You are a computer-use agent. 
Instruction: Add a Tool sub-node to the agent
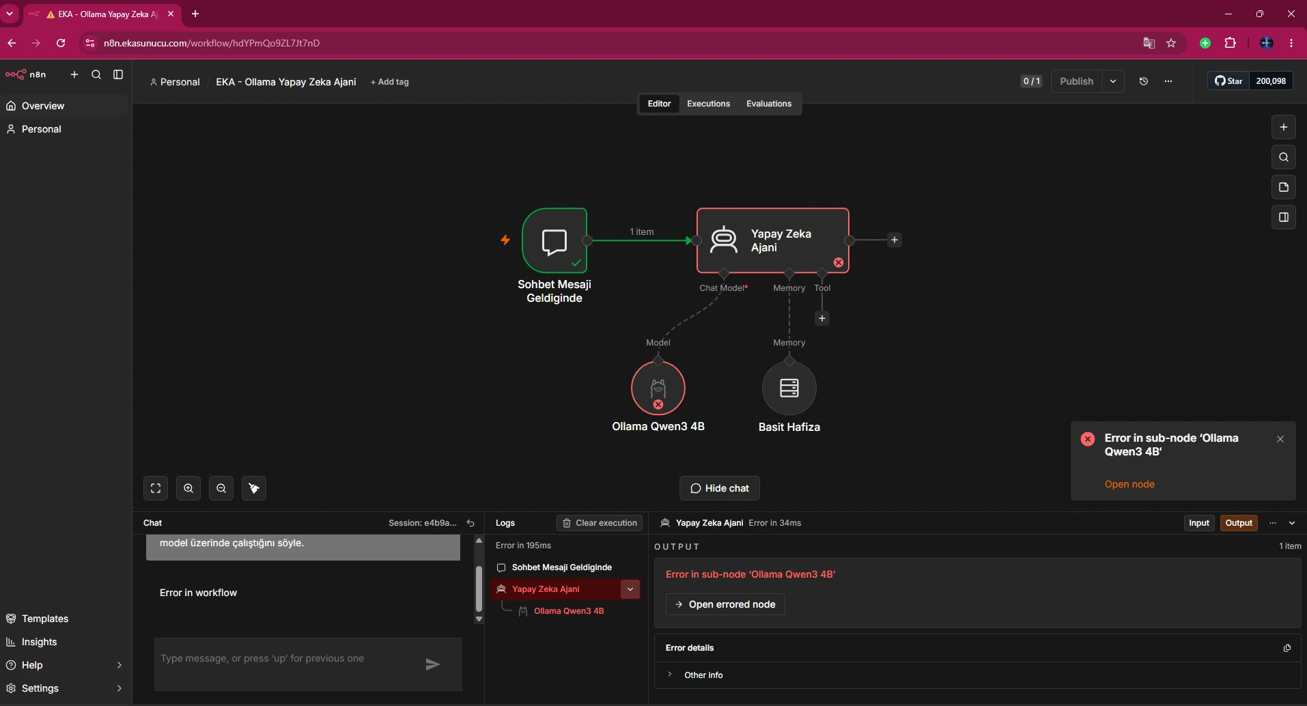pyautogui.click(x=822, y=318)
